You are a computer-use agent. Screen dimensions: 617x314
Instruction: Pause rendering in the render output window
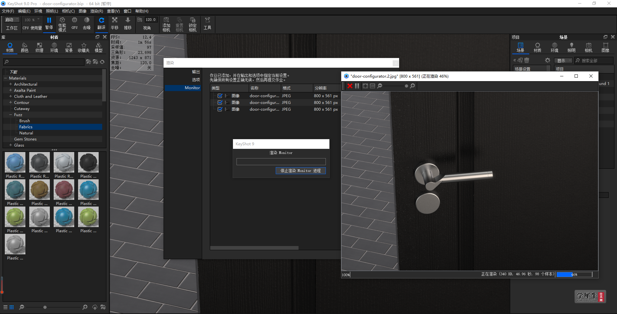pos(357,86)
